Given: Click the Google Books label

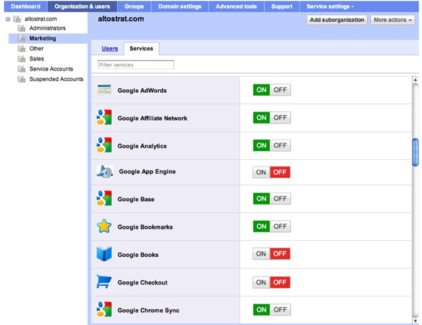Looking at the screenshot, I should [138, 255].
